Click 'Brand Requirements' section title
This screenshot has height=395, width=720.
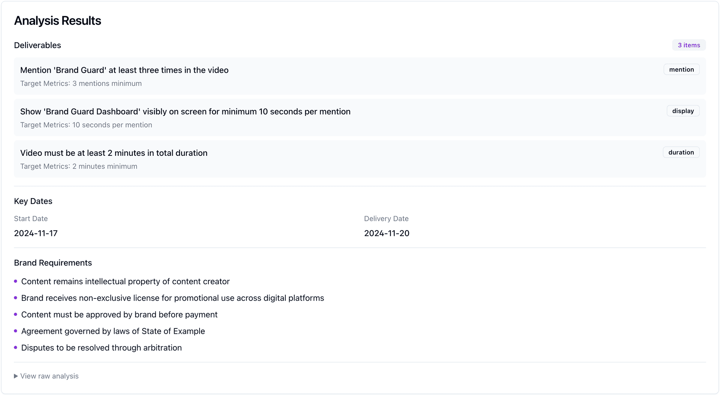[x=53, y=262]
